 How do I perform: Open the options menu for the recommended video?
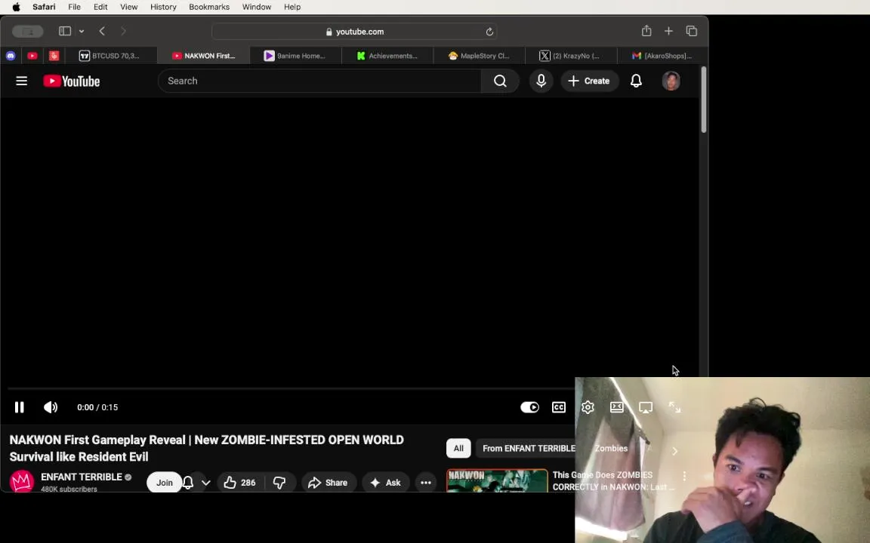point(684,476)
